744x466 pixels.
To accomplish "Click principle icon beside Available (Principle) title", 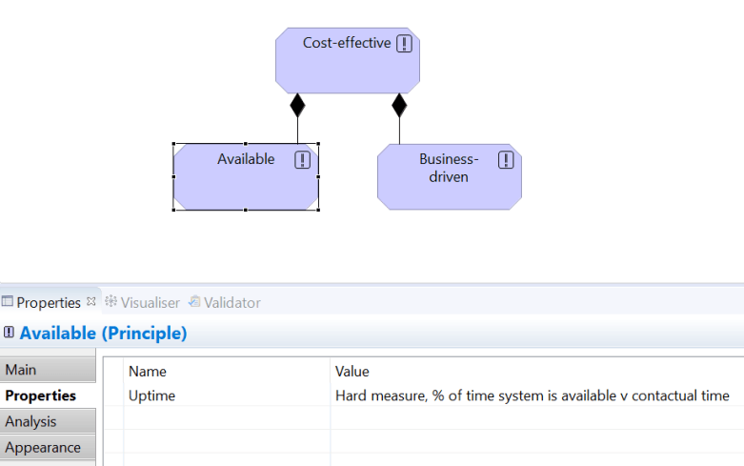I will (x=9, y=333).
